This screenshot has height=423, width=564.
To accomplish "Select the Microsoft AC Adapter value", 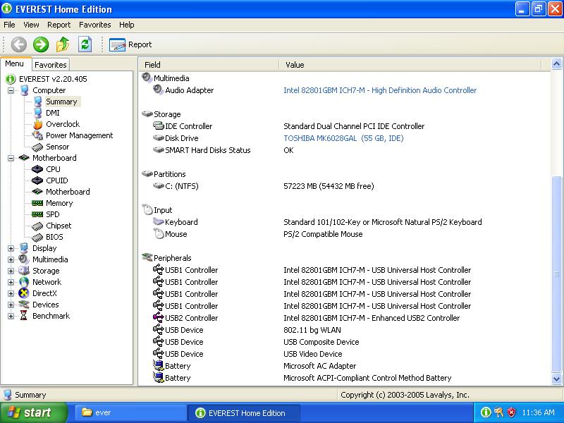I will pos(319,366).
